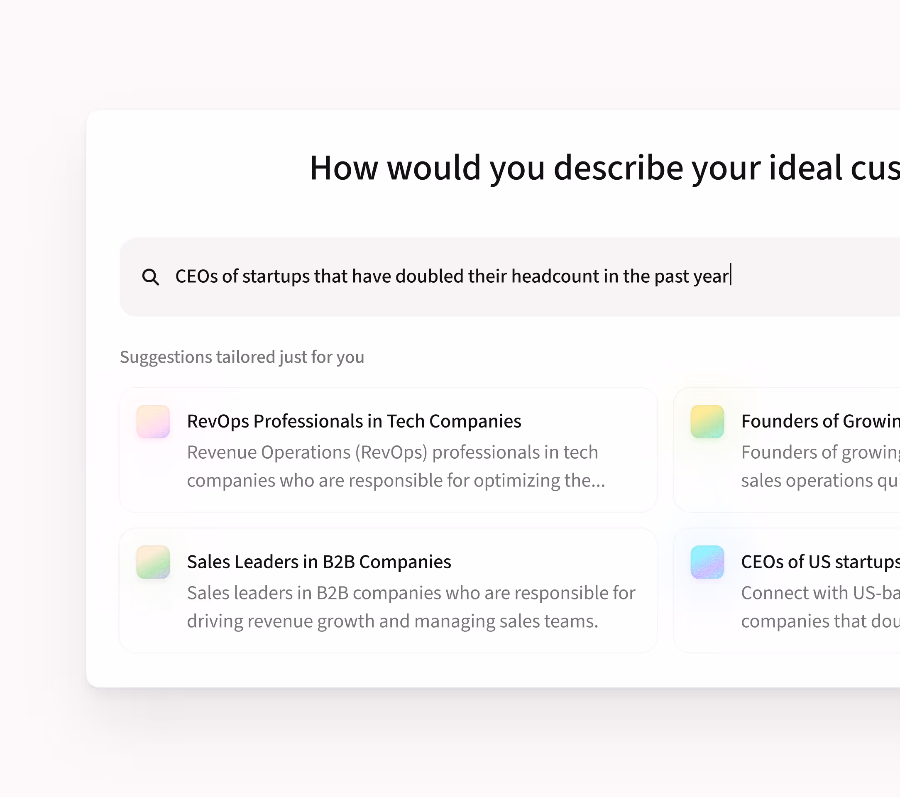Click the CEOs of US startups title text
Screen dimensions: 900x797
818,561
